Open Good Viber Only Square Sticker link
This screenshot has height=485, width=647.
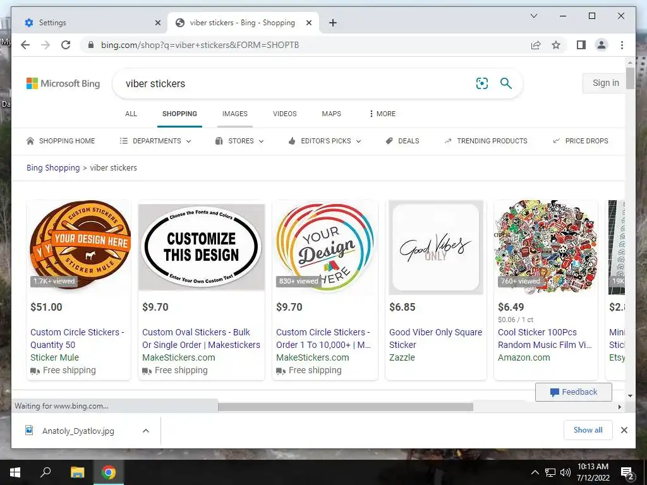pos(435,338)
